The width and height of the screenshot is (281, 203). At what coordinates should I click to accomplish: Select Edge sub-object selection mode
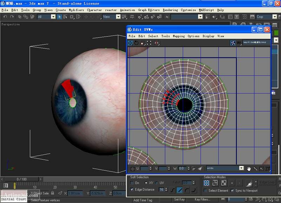(215, 183)
